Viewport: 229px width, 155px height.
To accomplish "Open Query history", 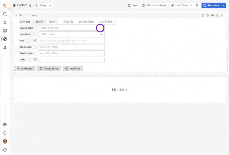I will pyautogui.click(x=49, y=68).
